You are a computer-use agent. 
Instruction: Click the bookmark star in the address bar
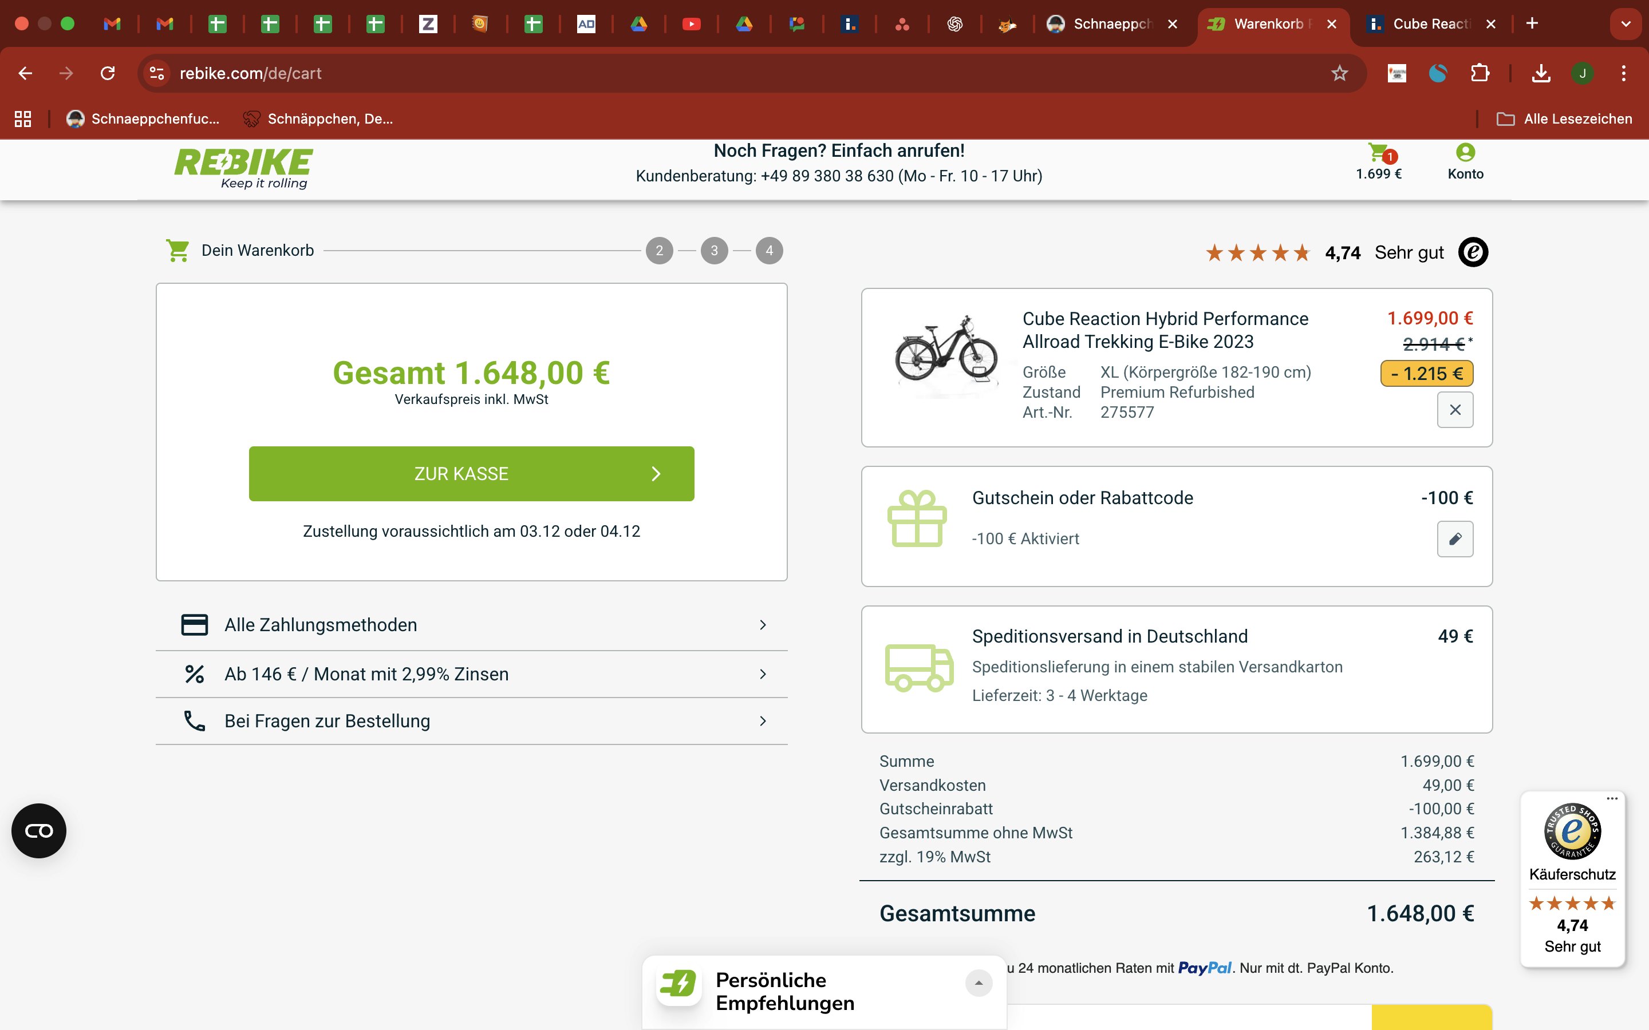click(1340, 73)
